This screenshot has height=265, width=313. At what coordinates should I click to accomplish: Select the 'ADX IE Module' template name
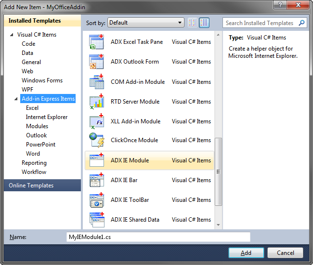click(x=130, y=160)
